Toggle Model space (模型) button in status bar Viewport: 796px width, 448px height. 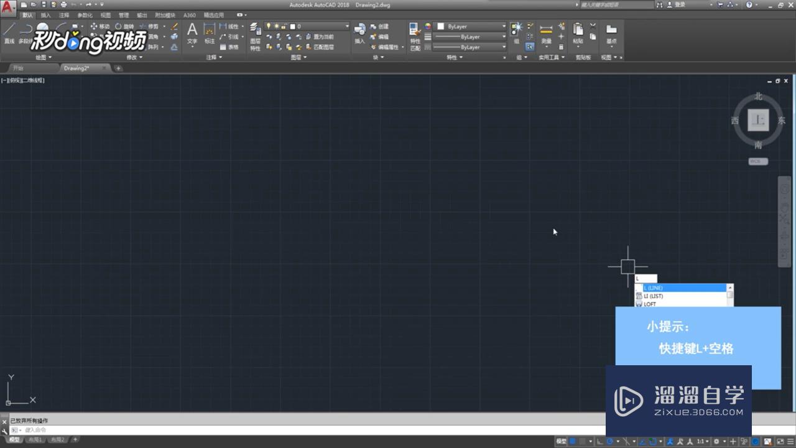click(x=561, y=441)
